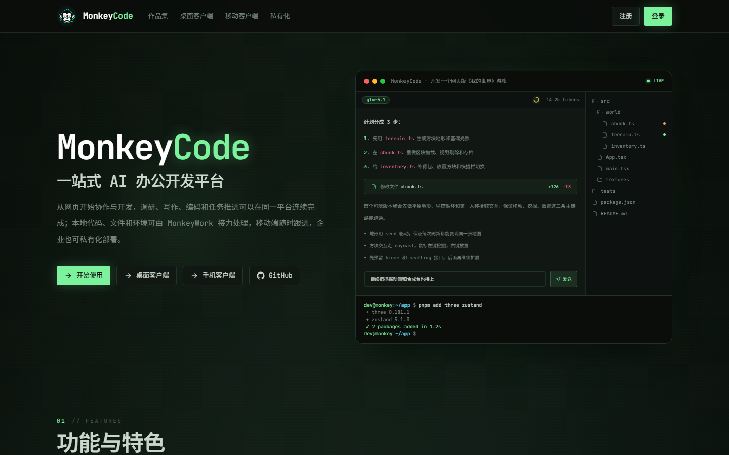The width and height of the screenshot is (729, 455).
Task: Click the 功能与特色 section heading
Action: click(111, 443)
